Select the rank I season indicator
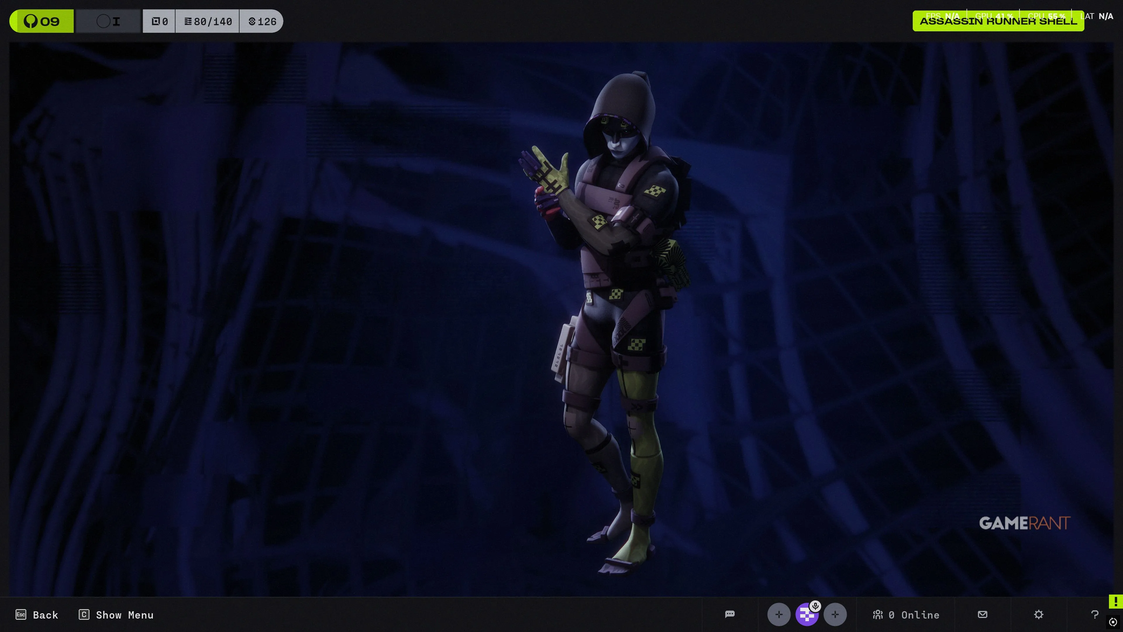Viewport: 1123px width, 632px height. [108, 21]
